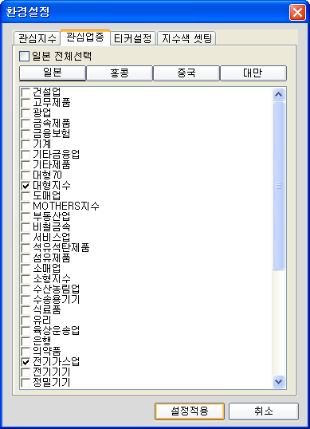
Task: Tick the MOTHERS지수 checkbox
Action: click(x=26, y=207)
